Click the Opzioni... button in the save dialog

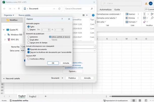73,71
